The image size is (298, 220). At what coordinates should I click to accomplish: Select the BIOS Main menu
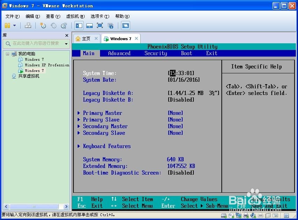[88, 53]
